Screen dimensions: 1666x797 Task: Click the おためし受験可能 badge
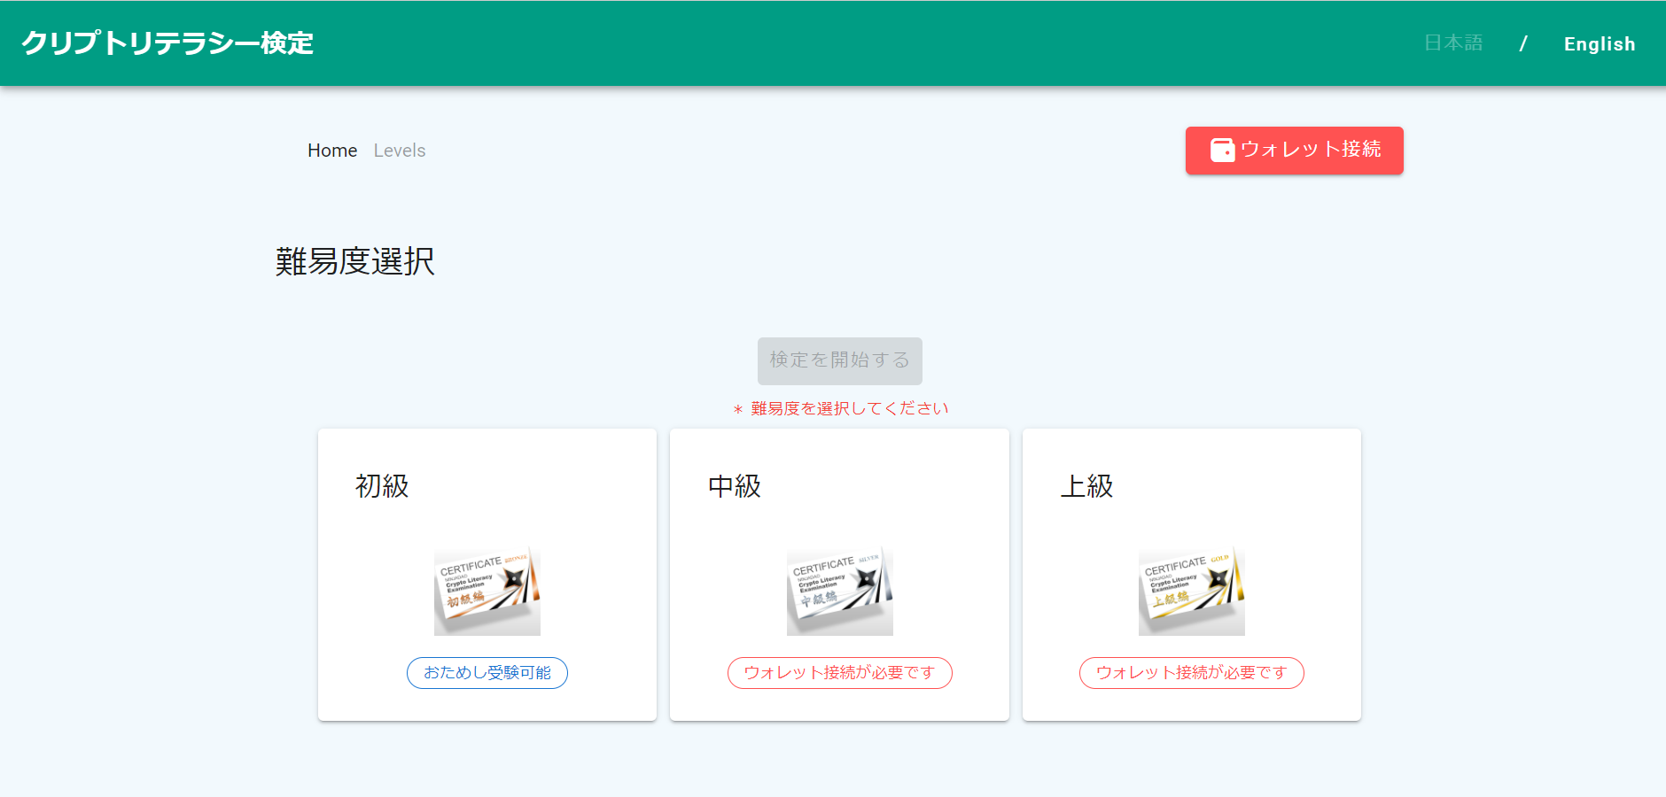click(487, 673)
